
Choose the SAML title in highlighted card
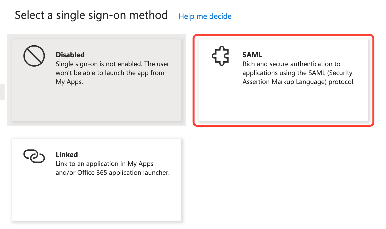point(252,55)
